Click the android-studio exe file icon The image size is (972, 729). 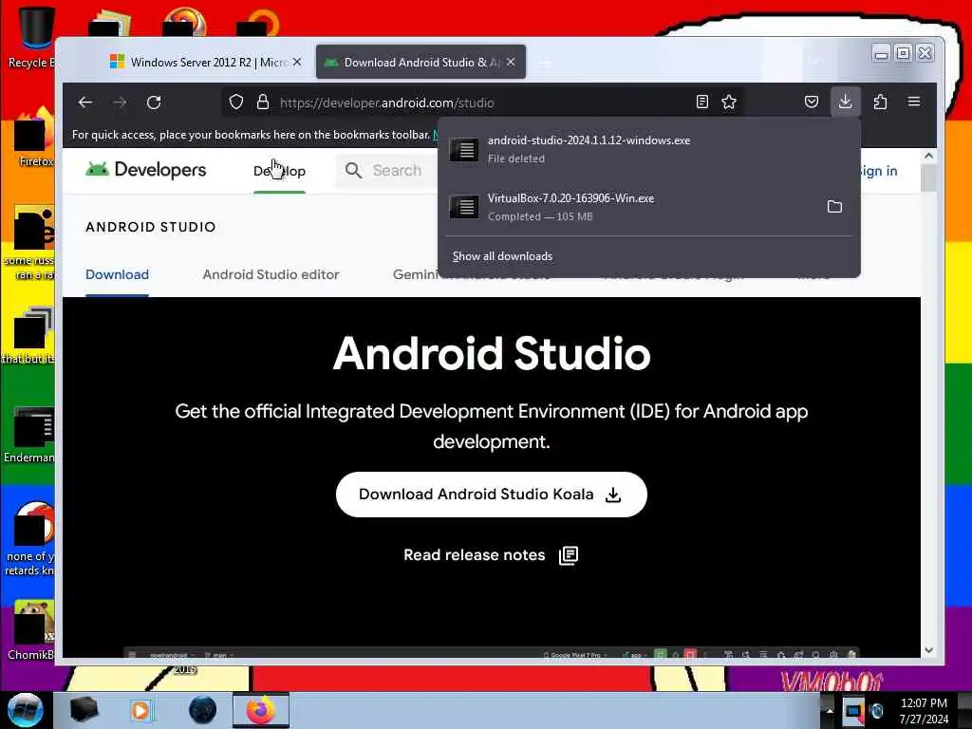tap(463, 149)
